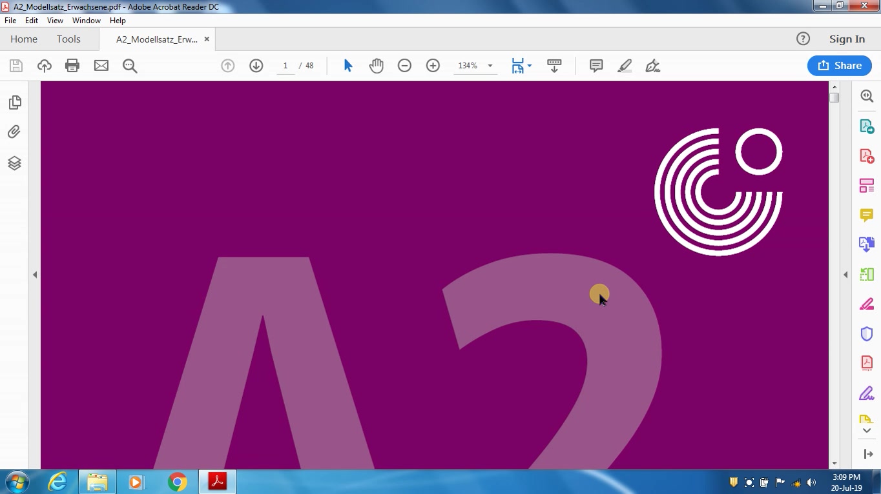The width and height of the screenshot is (881, 494).
Task: Click the page number input field
Action: coord(285,66)
